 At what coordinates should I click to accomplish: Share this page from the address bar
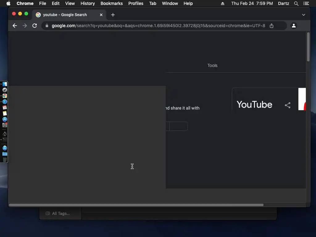pos(272,26)
